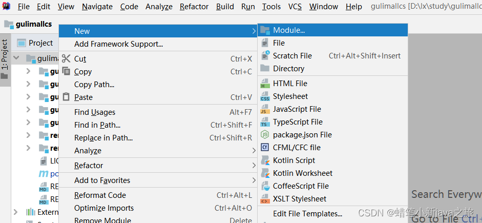
Task: Select Find Usages from the context menu
Action: click(x=95, y=112)
